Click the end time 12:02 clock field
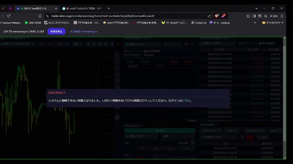This screenshot has width=293, height=164. click(x=275, y=130)
